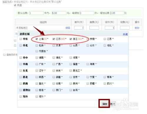Check the 港澳台 region checkbox
The image size is (147, 114).
point(21,90)
